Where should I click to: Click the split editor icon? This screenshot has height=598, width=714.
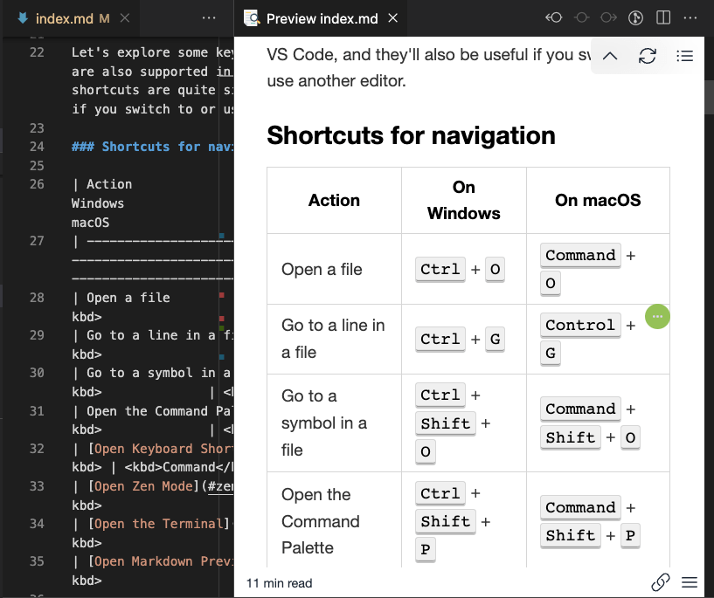(x=662, y=17)
